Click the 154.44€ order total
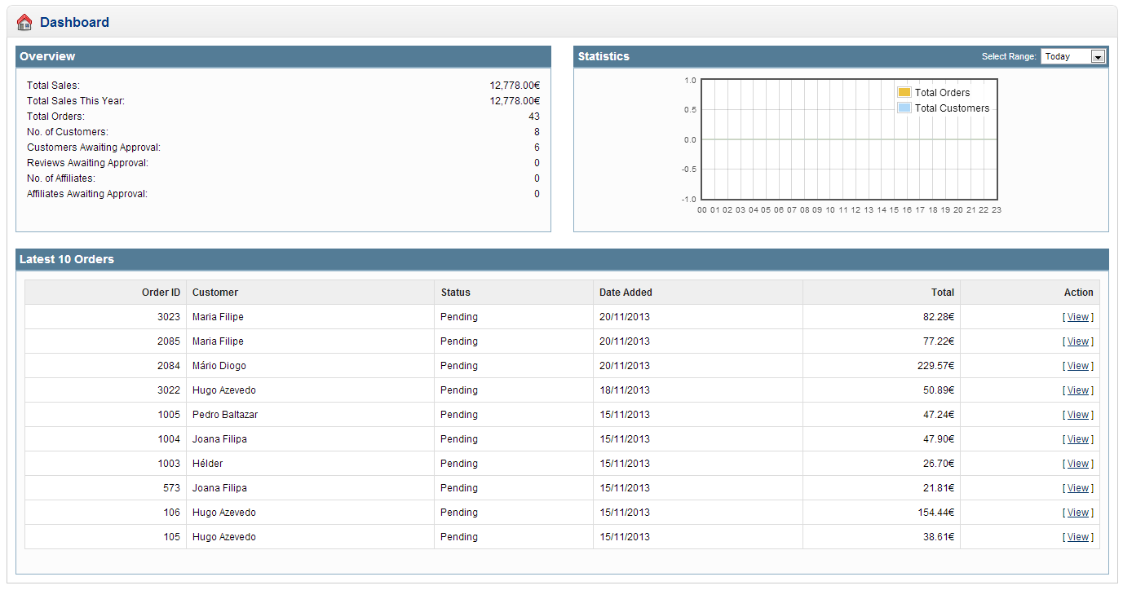 tap(935, 513)
